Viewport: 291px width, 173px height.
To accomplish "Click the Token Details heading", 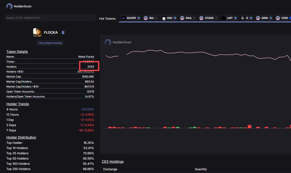I will click(17, 52).
